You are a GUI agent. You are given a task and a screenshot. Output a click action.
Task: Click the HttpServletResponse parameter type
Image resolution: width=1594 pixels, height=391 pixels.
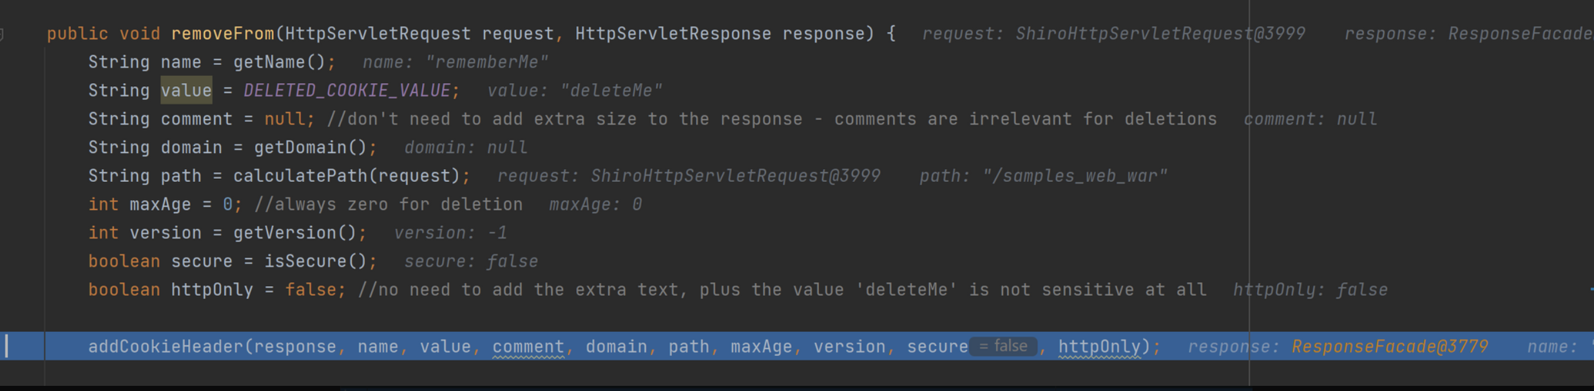(673, 34)
